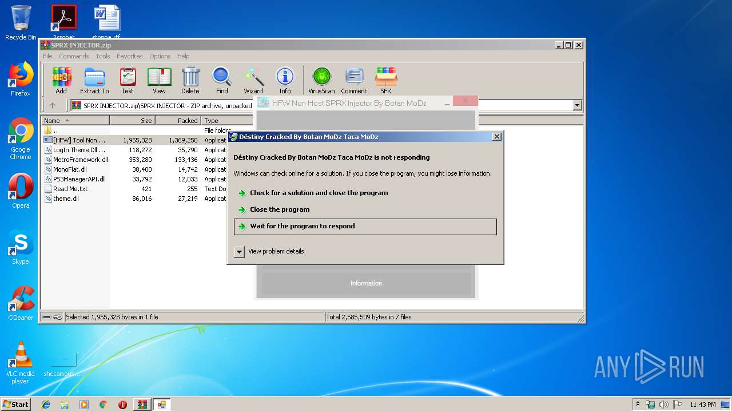This screenshot has width=732, height=412.
Task: Sort file list by Name column
Action: click(75, 121)
